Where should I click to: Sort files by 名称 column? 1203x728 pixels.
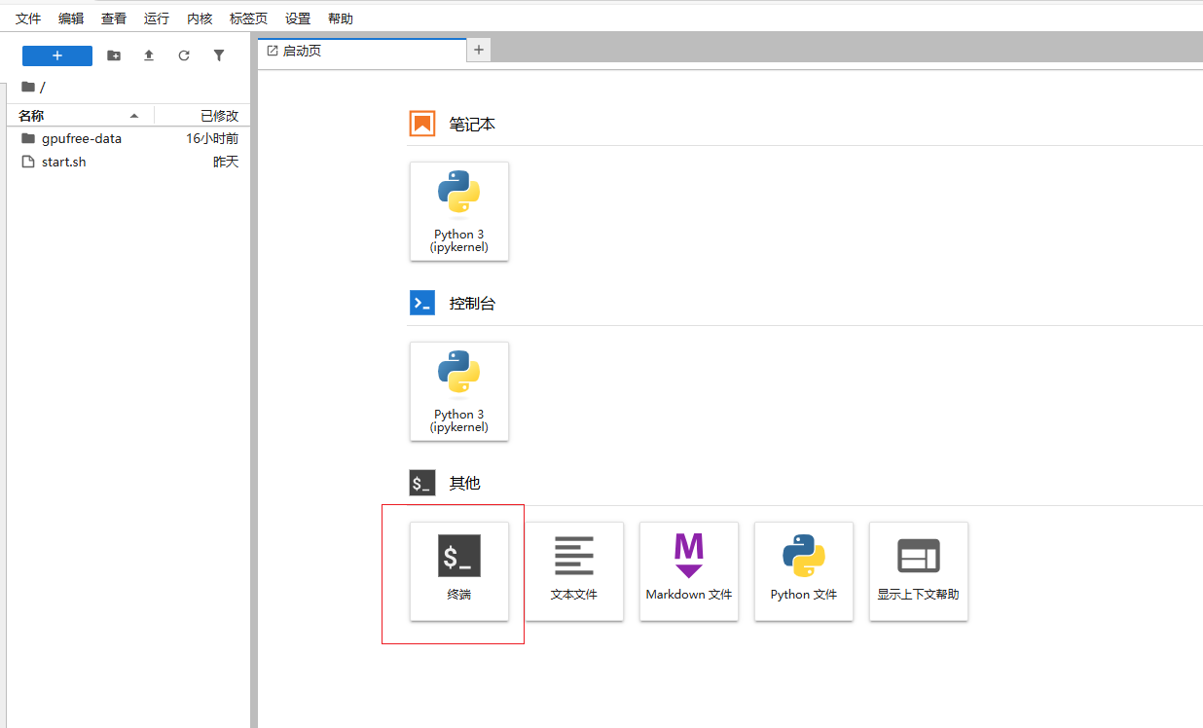[80, 116]
